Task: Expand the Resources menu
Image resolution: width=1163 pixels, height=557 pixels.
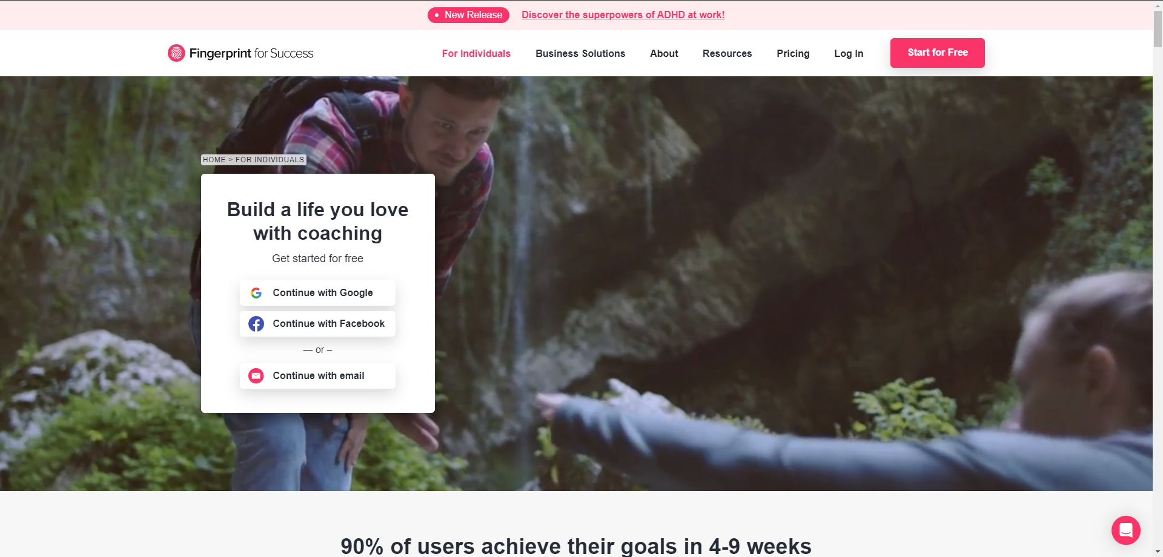Action: click(x=727, y=53)
